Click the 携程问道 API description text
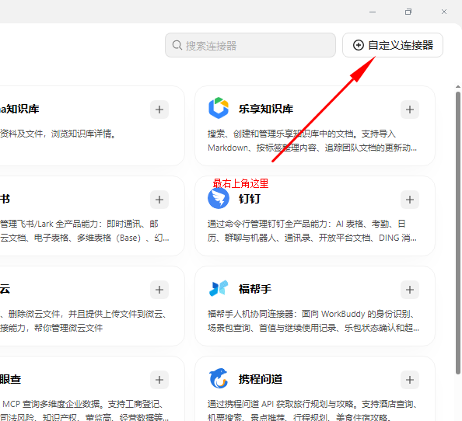 [x=313, y=410]
